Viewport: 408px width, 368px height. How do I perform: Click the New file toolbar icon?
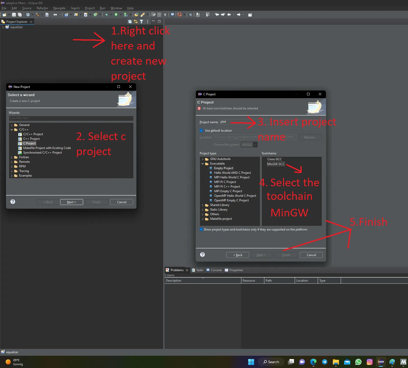coord(4,15)
